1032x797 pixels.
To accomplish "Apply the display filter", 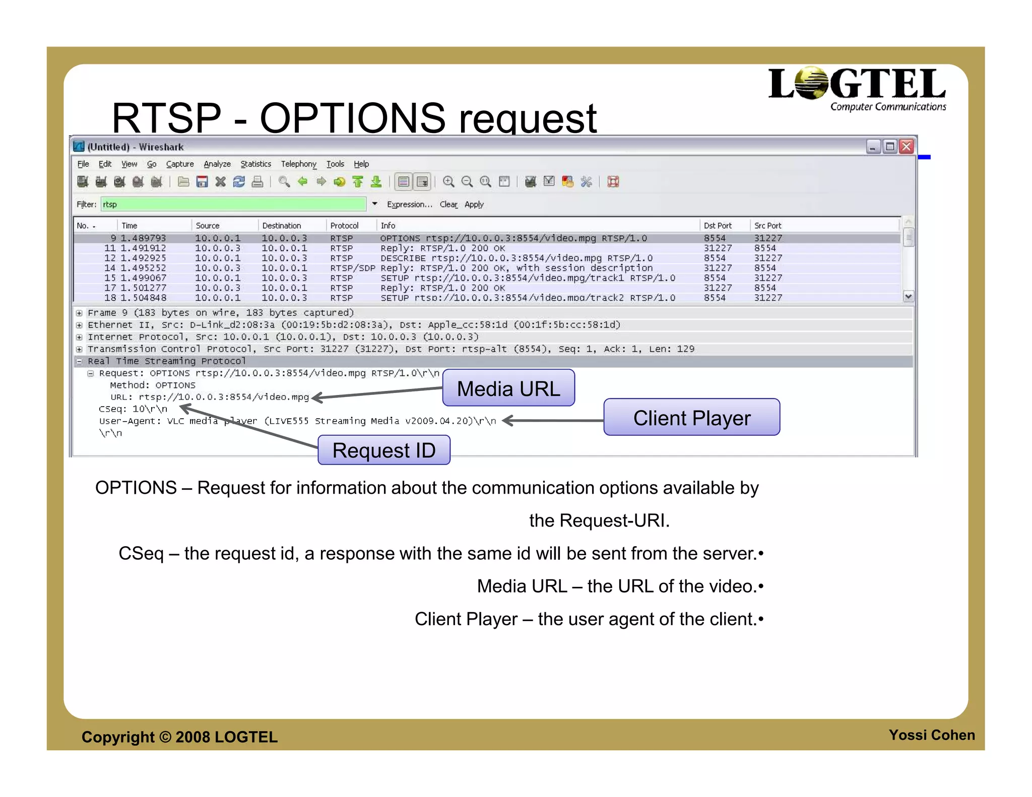I will tap(474, 205).
